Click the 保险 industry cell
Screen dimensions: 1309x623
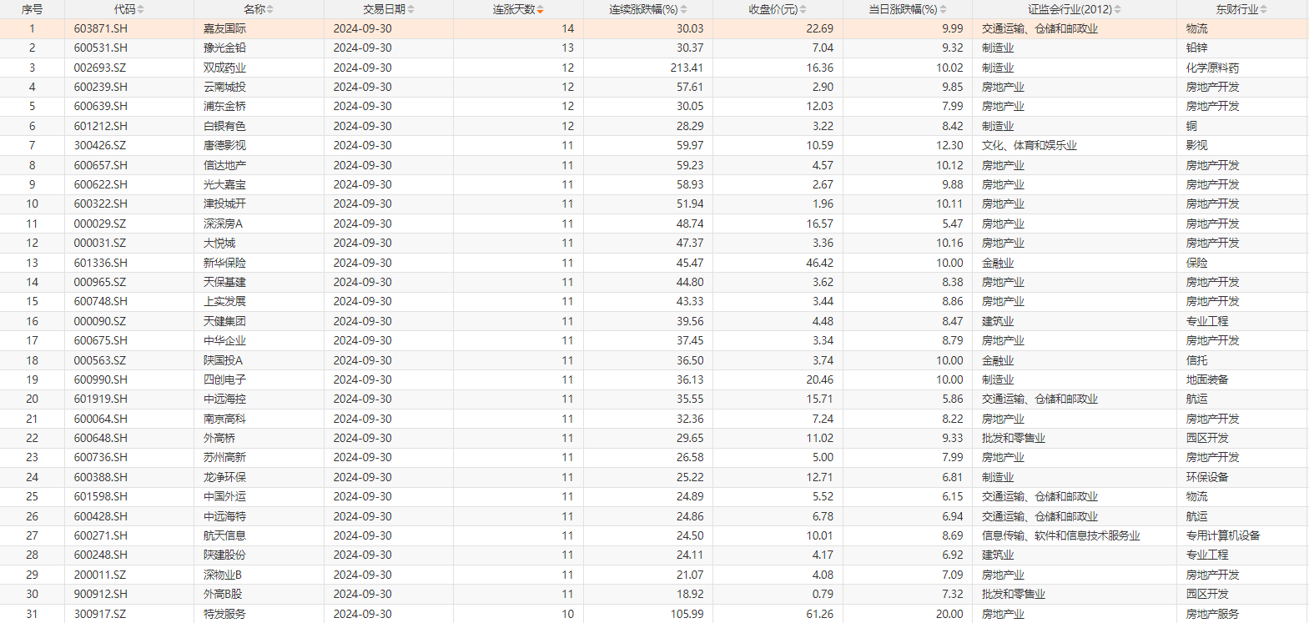click(1197, 263)
